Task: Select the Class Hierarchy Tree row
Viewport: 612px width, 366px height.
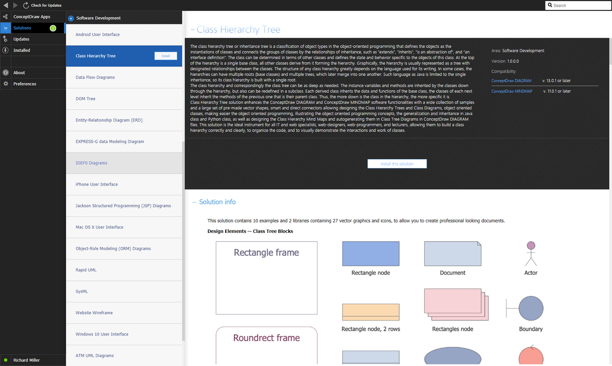Action: pyautogui.click(x=124, y=56)
